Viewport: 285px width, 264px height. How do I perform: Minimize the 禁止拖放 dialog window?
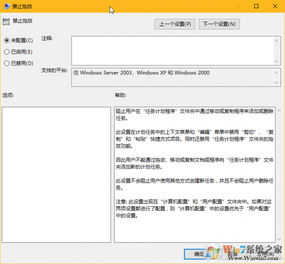(237, 6)
